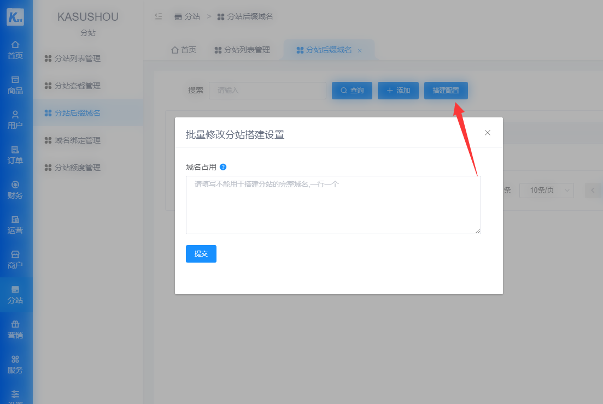Click the help icon beside 域名占用

(x=223, y=167)
